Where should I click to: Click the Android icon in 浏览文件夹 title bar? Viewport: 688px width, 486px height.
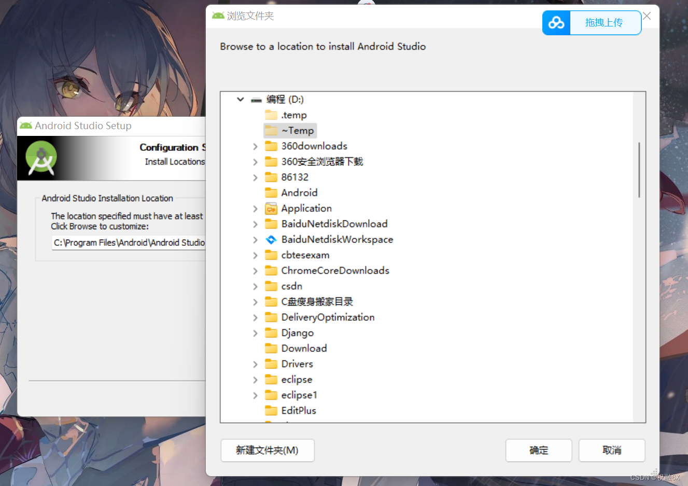(218, 16)
